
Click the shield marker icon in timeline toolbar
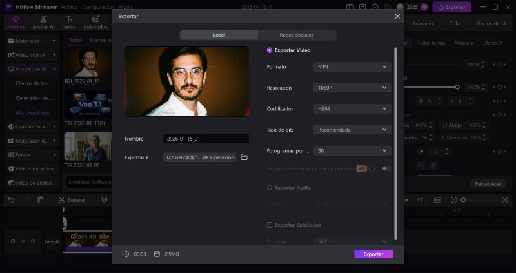click(x=104, y=200)
